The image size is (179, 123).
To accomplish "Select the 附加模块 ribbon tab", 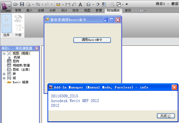I will (x=113, y=10).
